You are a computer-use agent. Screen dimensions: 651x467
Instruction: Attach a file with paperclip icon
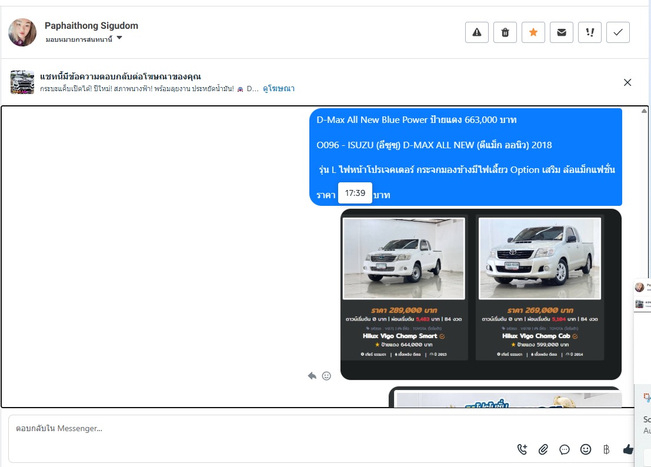(x=543, y=449)
